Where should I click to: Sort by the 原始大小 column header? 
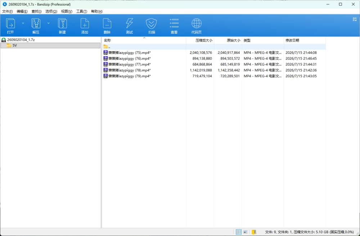[228, 40]
